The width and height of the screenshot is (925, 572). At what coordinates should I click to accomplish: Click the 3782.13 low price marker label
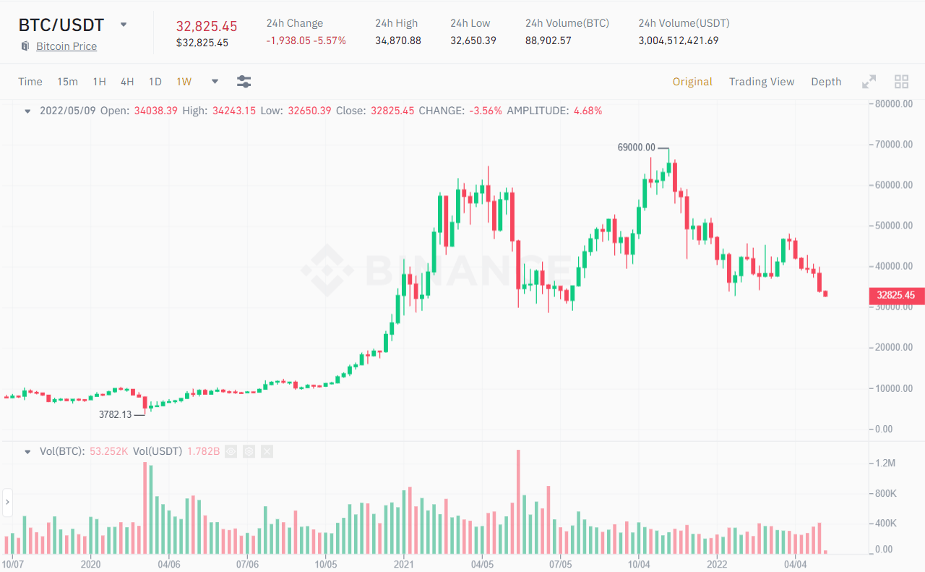coord(115,415)
